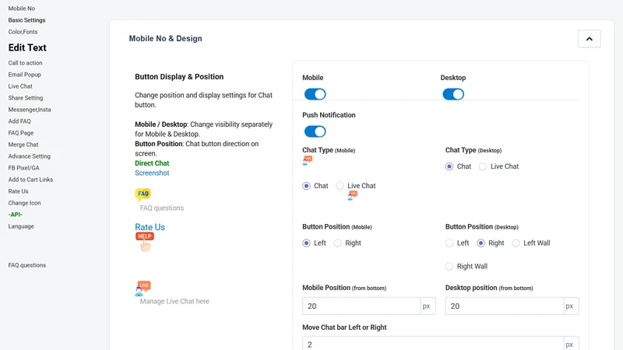Click the Button Display & Position heading
This screenshot has height=350, width=623.
point(179,76)
